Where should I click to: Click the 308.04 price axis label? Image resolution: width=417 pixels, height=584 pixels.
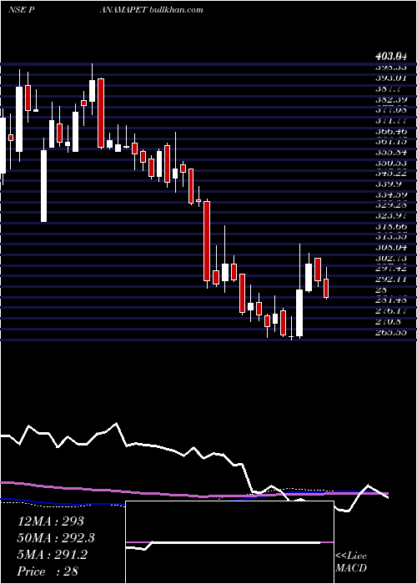(392, 247)
